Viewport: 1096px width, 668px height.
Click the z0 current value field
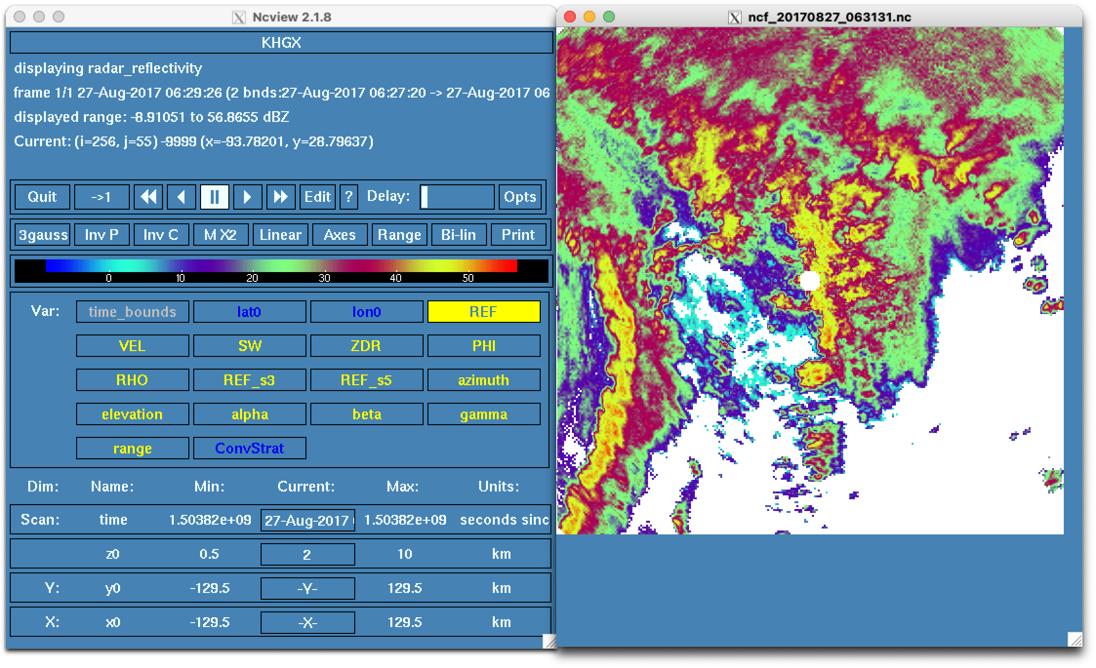coord(307,554)
